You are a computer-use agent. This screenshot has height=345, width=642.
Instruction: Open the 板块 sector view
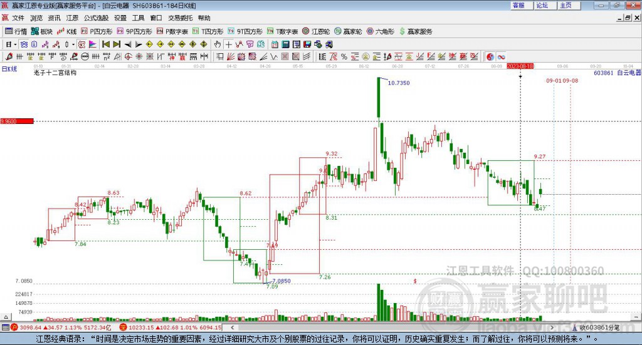click(42, 31)
